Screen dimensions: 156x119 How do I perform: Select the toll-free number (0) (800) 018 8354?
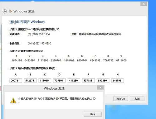point(39,34)
